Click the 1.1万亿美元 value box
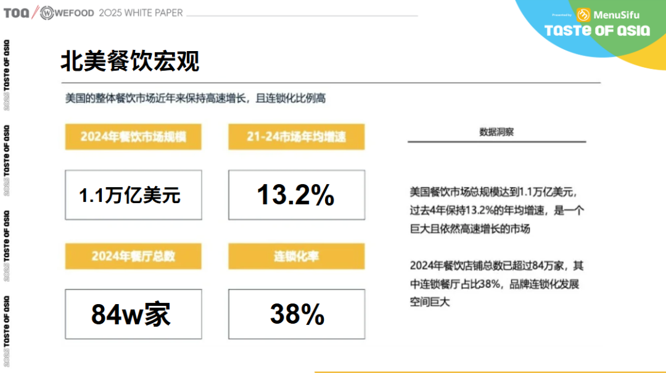 133,195
